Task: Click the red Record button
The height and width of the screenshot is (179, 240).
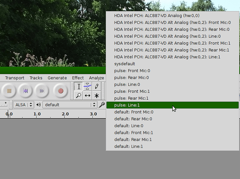Action: tap(61, 91)
